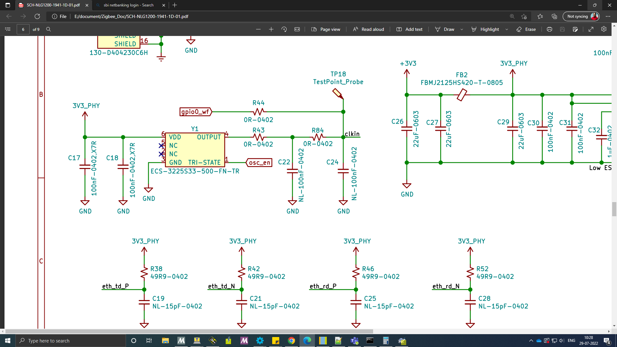This screenshot has height=347, width=617.
Task: Open Page view options
Action: (x=326, y=29)
